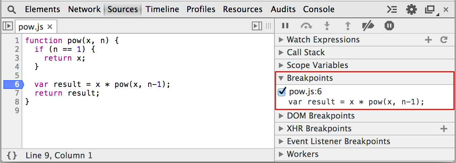Add a new watch expression
This screenshot has height=163, width=456.
point(428,40)
